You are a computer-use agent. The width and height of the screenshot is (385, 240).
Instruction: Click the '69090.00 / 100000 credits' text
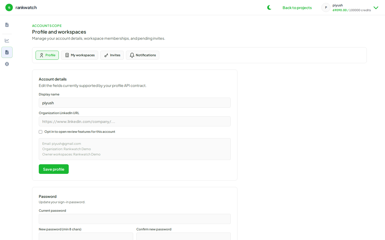pyautogui.click(x=352, y=10)
